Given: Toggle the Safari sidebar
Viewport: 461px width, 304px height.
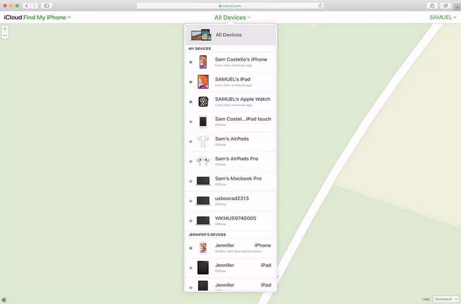Looking at the screenshot, I should pos(47,6).
